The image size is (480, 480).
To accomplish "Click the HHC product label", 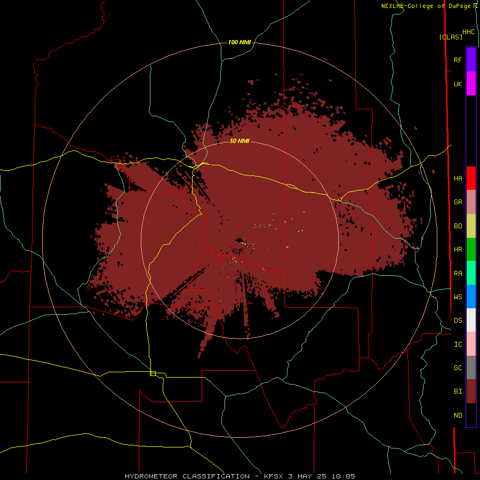I will click(x=468, y=32).
